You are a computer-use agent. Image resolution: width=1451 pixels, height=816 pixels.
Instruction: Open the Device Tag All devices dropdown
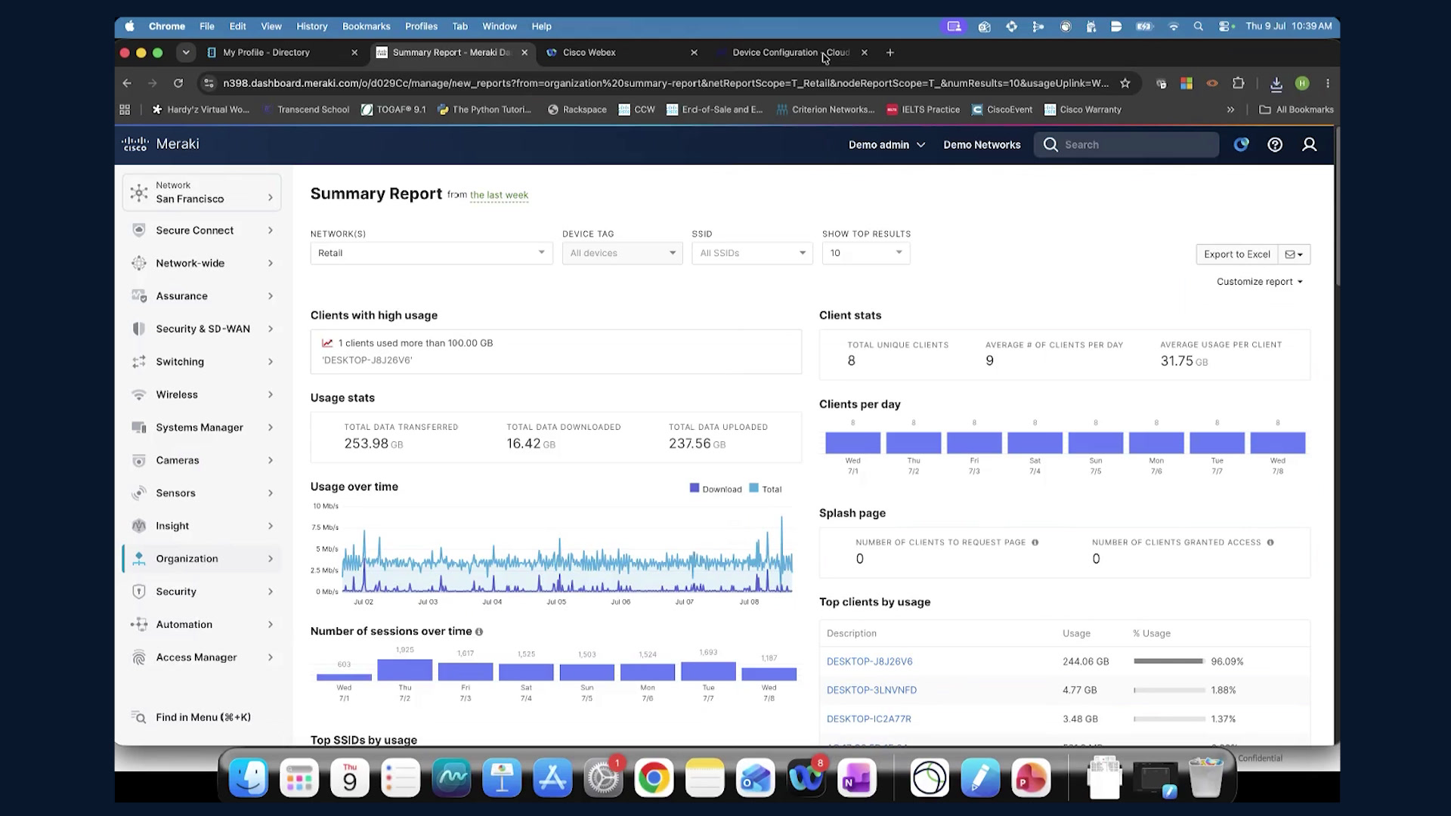pyautogui.click(x=623, y=253)
